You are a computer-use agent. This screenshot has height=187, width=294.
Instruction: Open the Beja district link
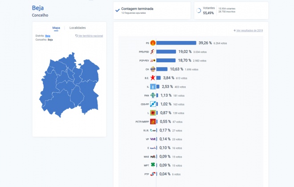48,36
